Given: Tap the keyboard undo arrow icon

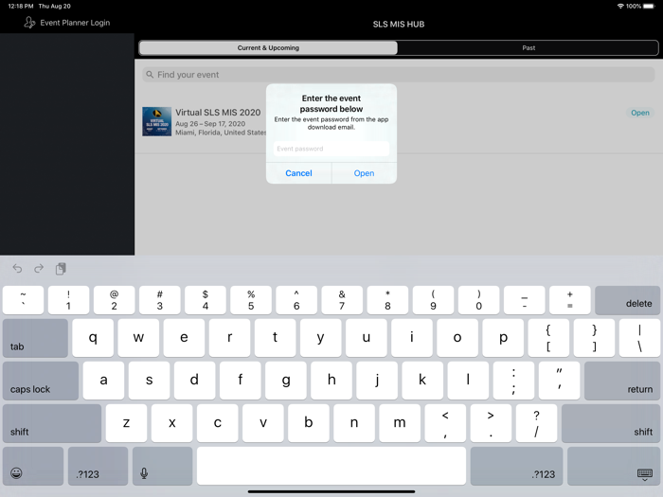Looking at the screenshot, I should pyautogui.click(x=17, y=268).
